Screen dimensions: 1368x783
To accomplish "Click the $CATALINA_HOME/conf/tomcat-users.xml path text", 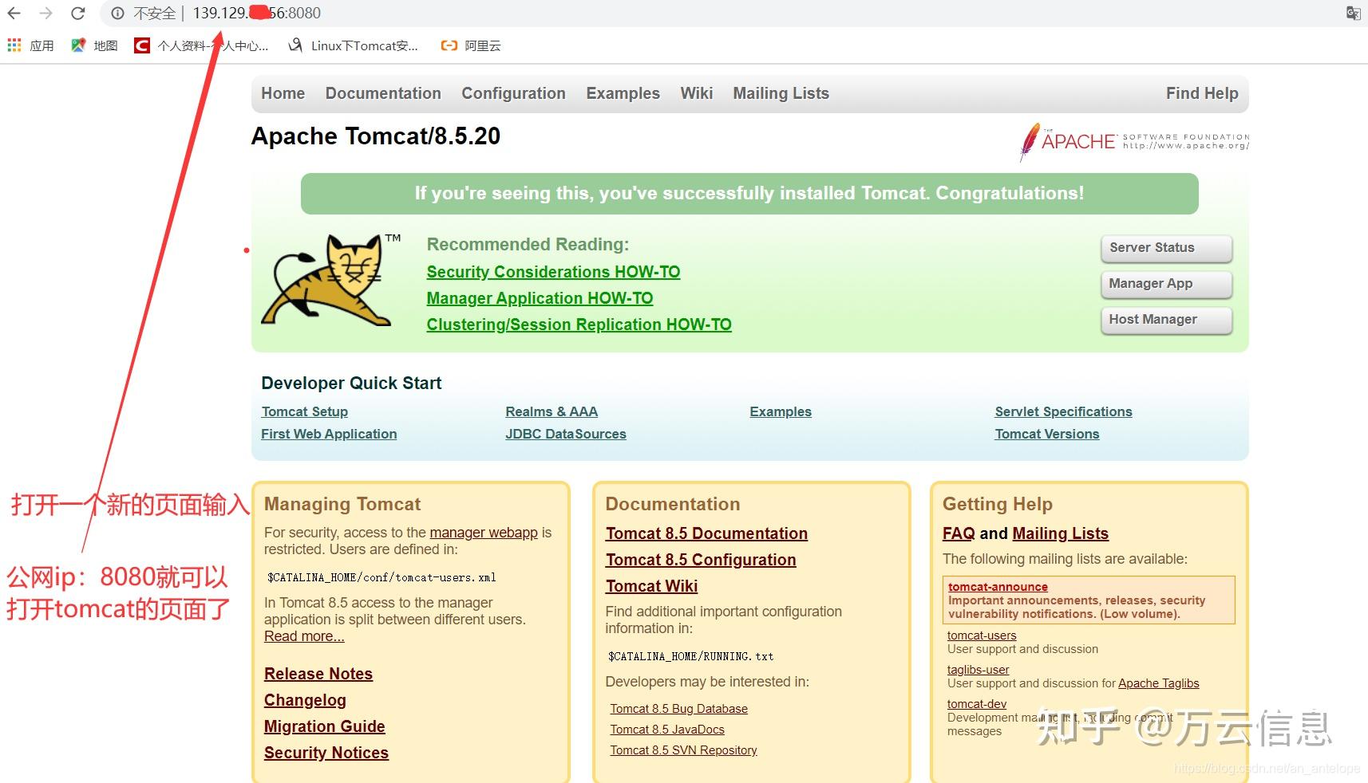I will tap(382, 577).
